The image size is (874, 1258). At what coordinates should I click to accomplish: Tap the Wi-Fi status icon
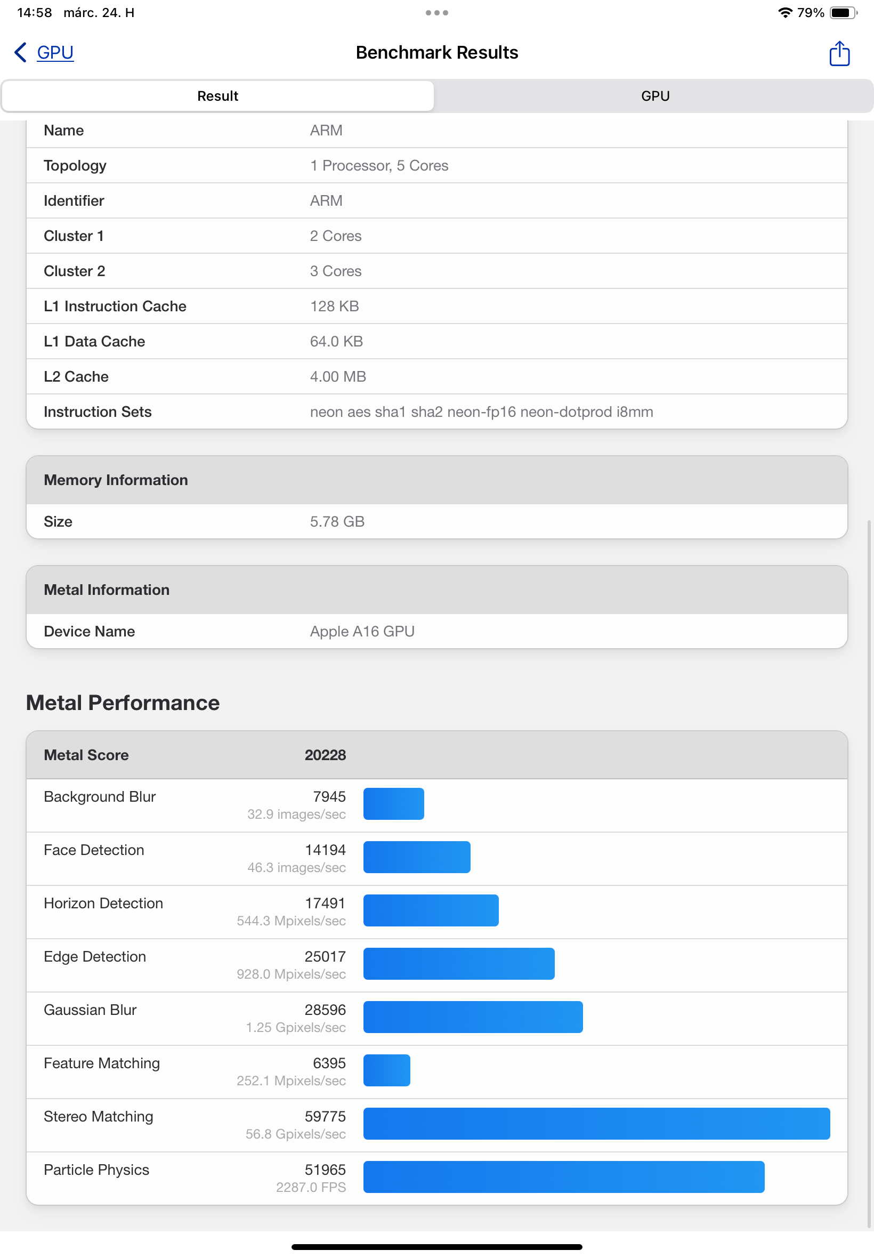(x=785, y=13)
